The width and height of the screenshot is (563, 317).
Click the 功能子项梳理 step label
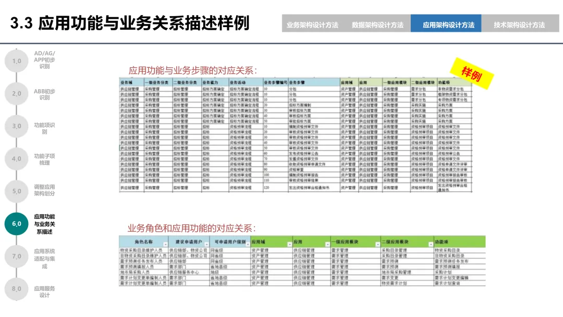tap(44, 160)
